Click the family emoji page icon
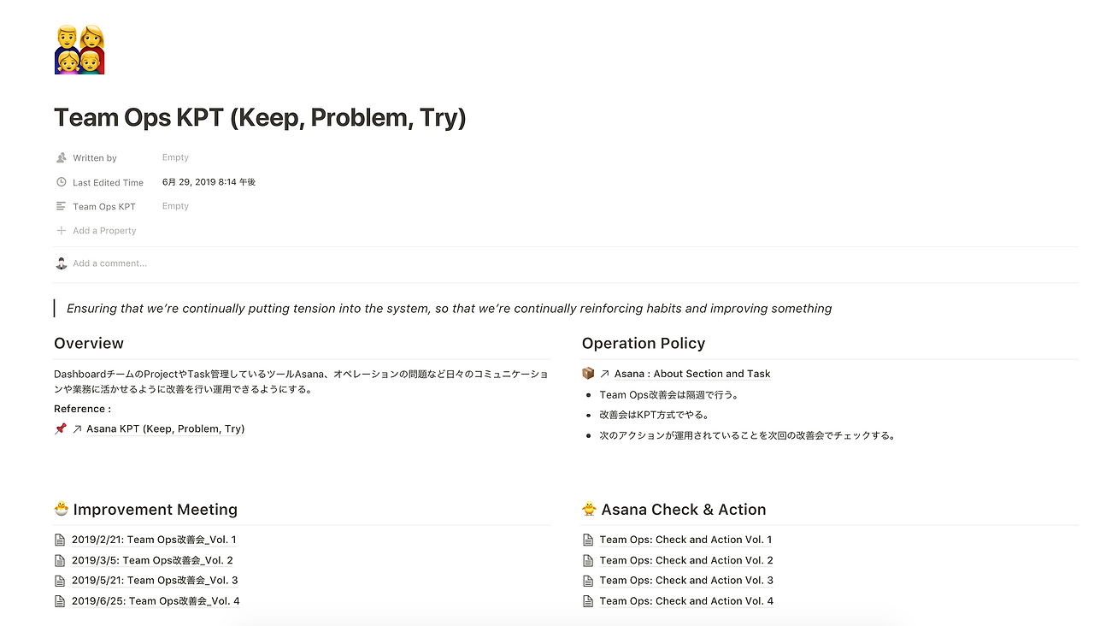Screen dimensions: 1094x626 click(x=79, y=50)
